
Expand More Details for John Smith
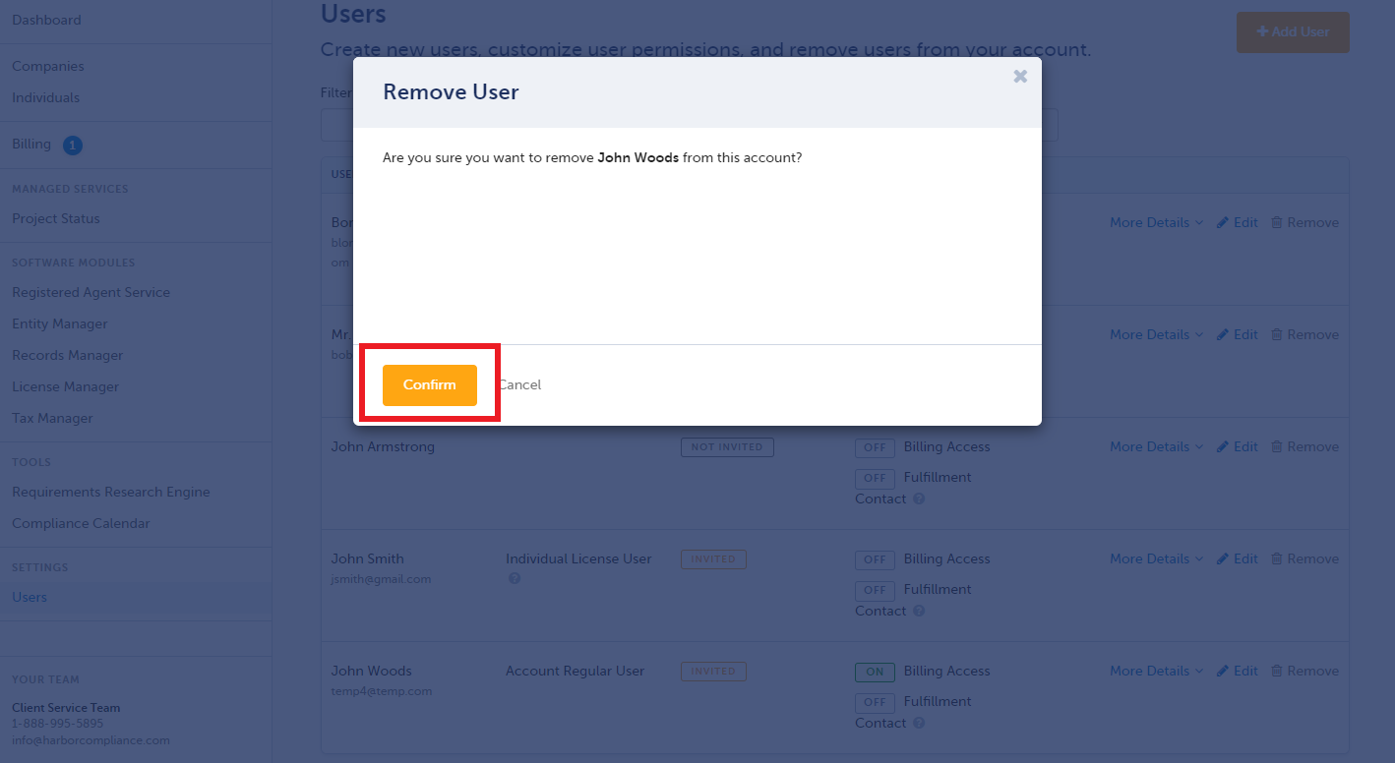click(1156, 558)
